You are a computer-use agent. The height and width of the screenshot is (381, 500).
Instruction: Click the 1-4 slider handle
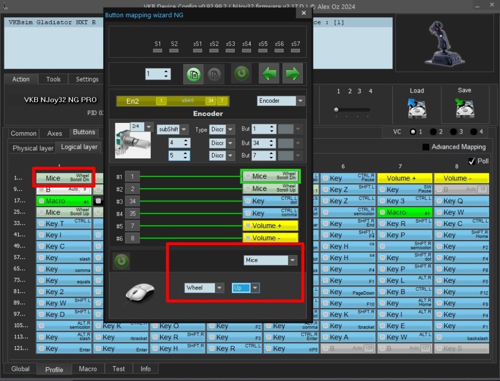336,110
